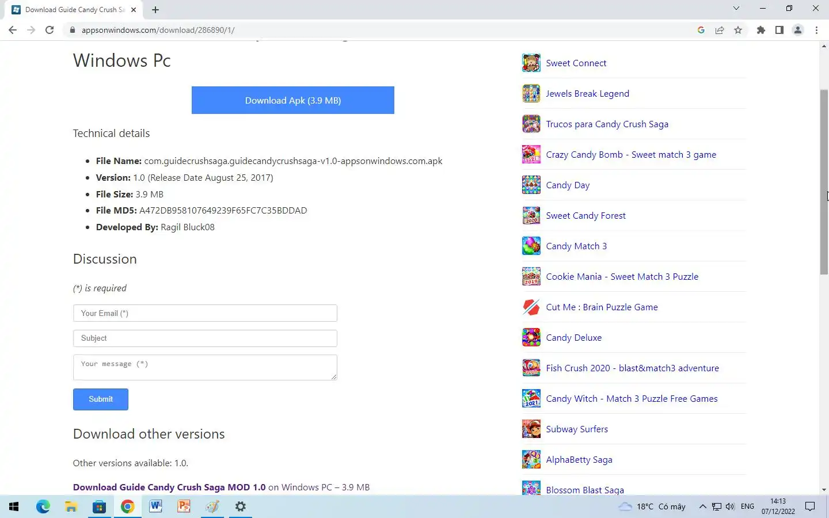Open the Chrome profile avatar
This screenshot has height=518, width=829.
click(798, 30)
